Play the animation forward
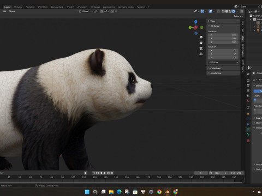 point(105,173)
